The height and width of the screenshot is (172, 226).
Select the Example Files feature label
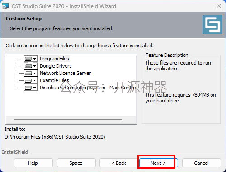54,80
